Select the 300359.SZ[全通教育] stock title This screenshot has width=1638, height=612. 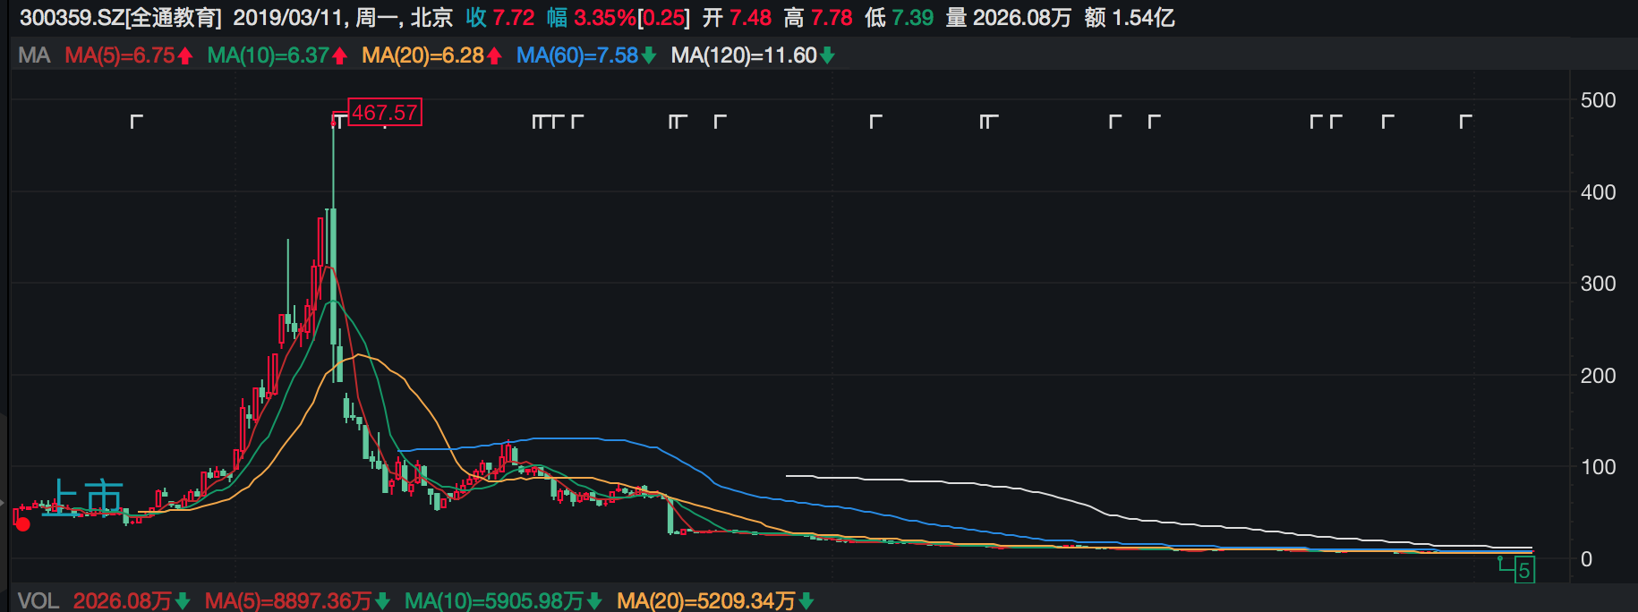click(120, 18)
